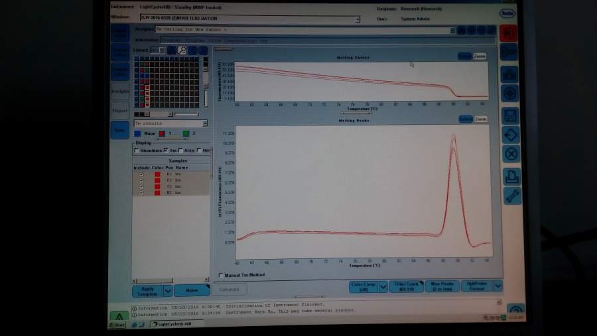597x336 pixels.
Task: Click the last blue icon right of magnifier
Action: pyautogui.click(x=203, y=50)
